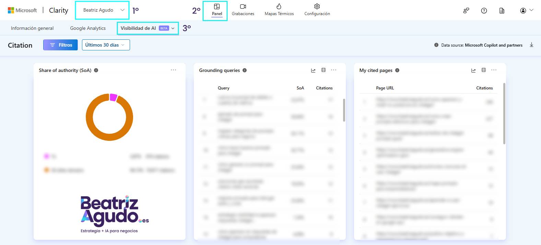Open the Clarity home link

tap(59, 10)
